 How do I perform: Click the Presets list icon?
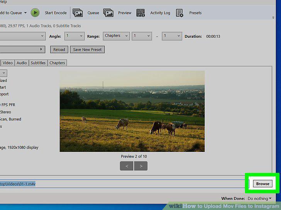pos(179,13)
